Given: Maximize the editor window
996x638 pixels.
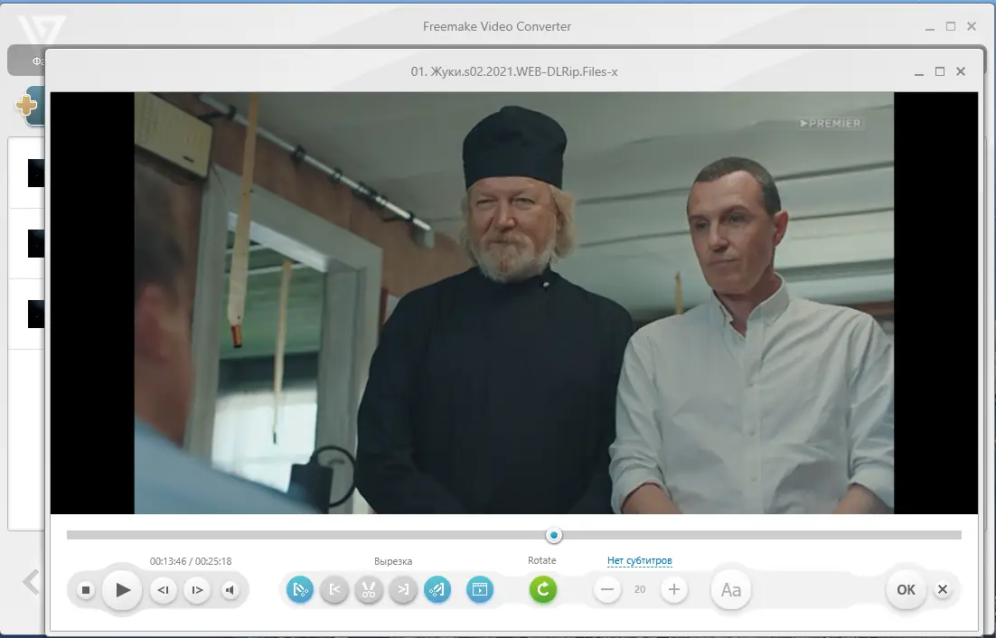Looking at the screenshot, I should pos(940,71).
